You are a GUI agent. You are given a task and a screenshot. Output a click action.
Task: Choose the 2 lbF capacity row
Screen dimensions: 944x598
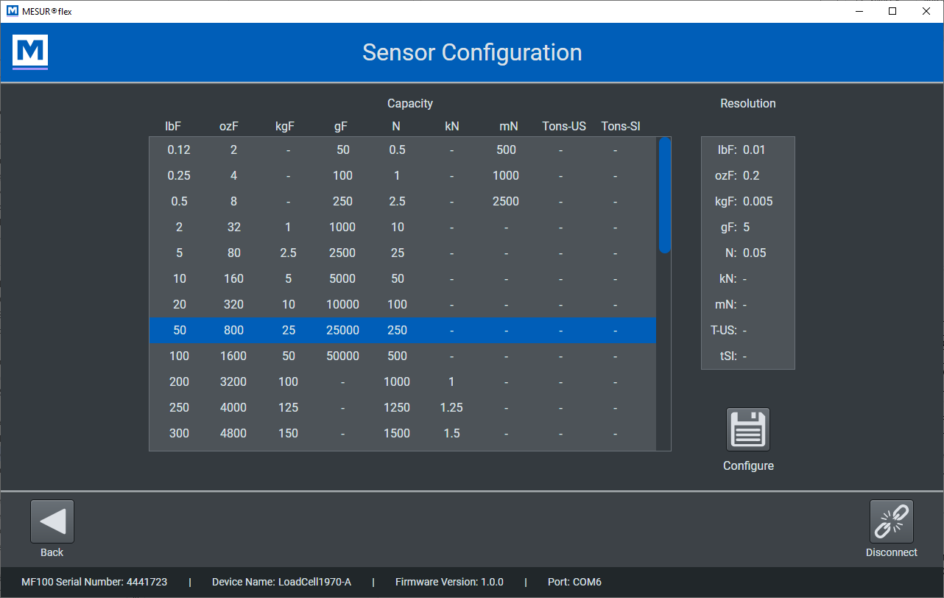tap(402, 227)
